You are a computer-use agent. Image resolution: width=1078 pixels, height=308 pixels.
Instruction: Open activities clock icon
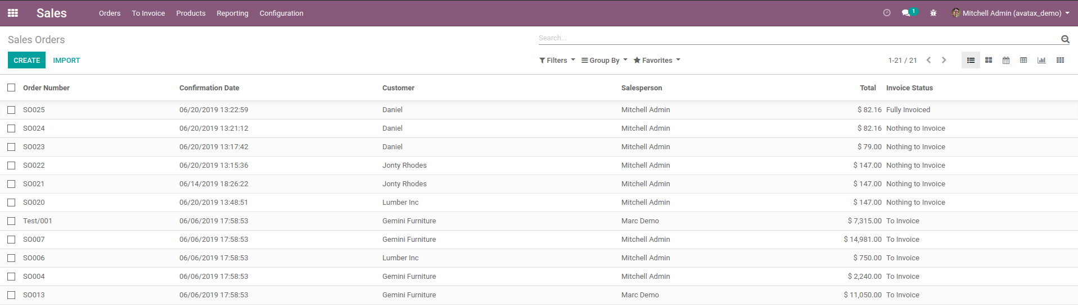887,13
